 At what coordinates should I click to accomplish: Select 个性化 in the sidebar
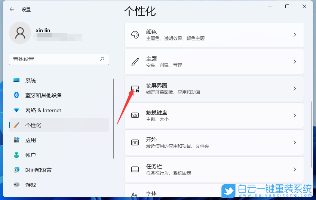[x=59, y=125]
